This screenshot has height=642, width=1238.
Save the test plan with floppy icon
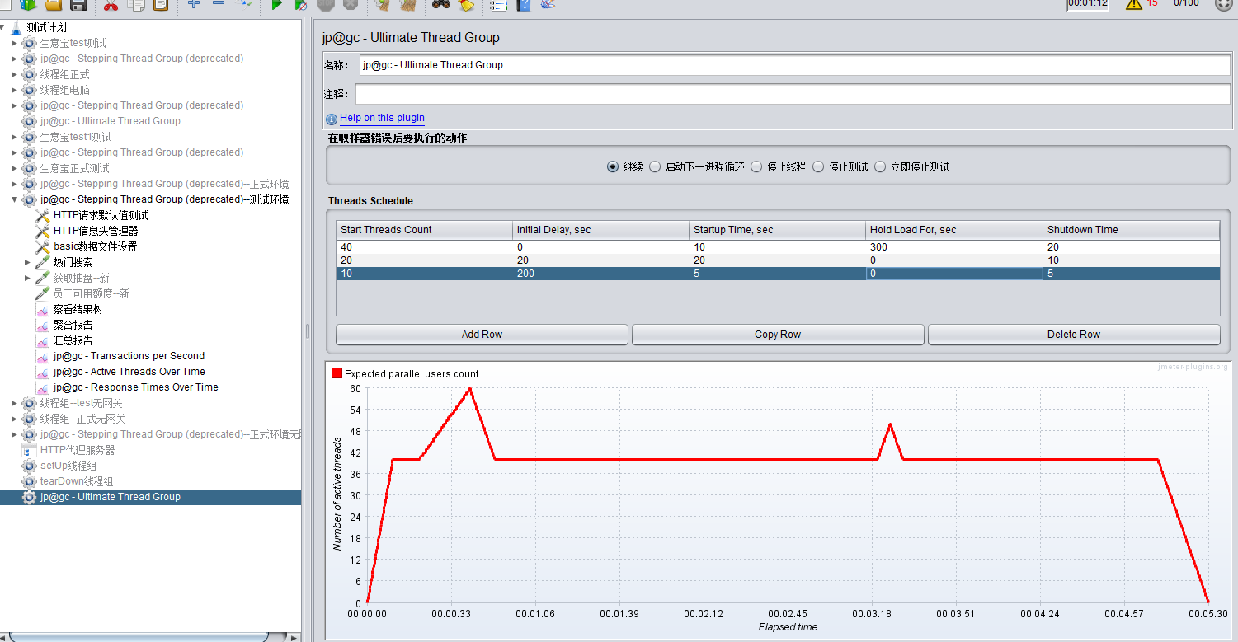click(x=78, y=5)
